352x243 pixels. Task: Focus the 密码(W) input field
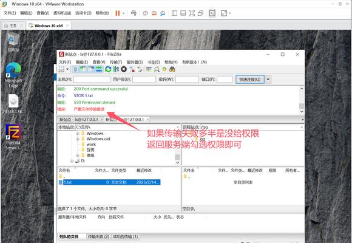[x=187, y=80]
